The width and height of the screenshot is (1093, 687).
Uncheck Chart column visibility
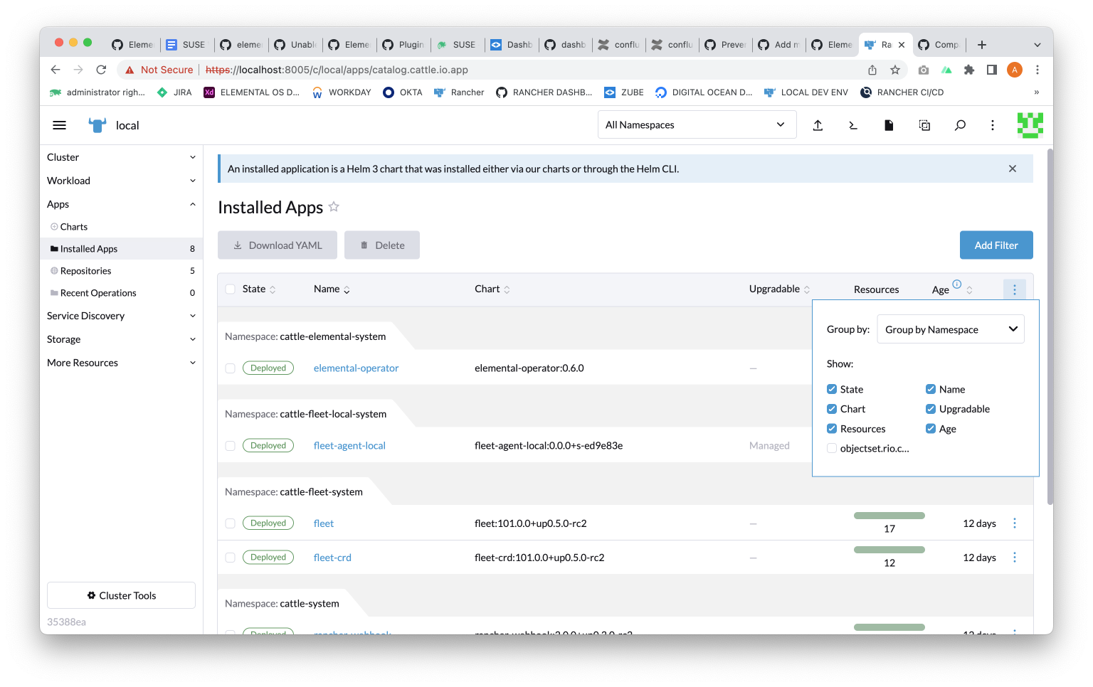tap(832, 409)
